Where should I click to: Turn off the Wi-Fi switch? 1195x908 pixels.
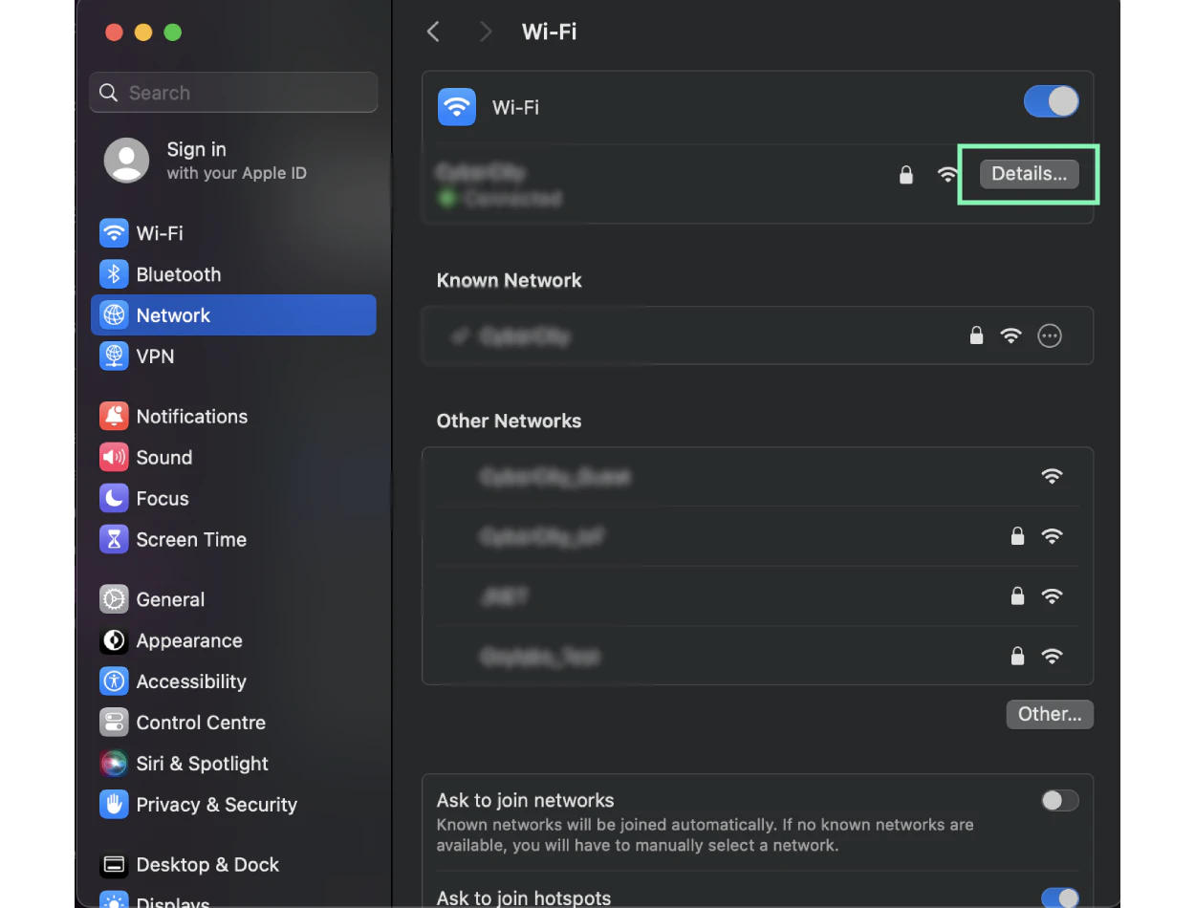[1052, 101]
